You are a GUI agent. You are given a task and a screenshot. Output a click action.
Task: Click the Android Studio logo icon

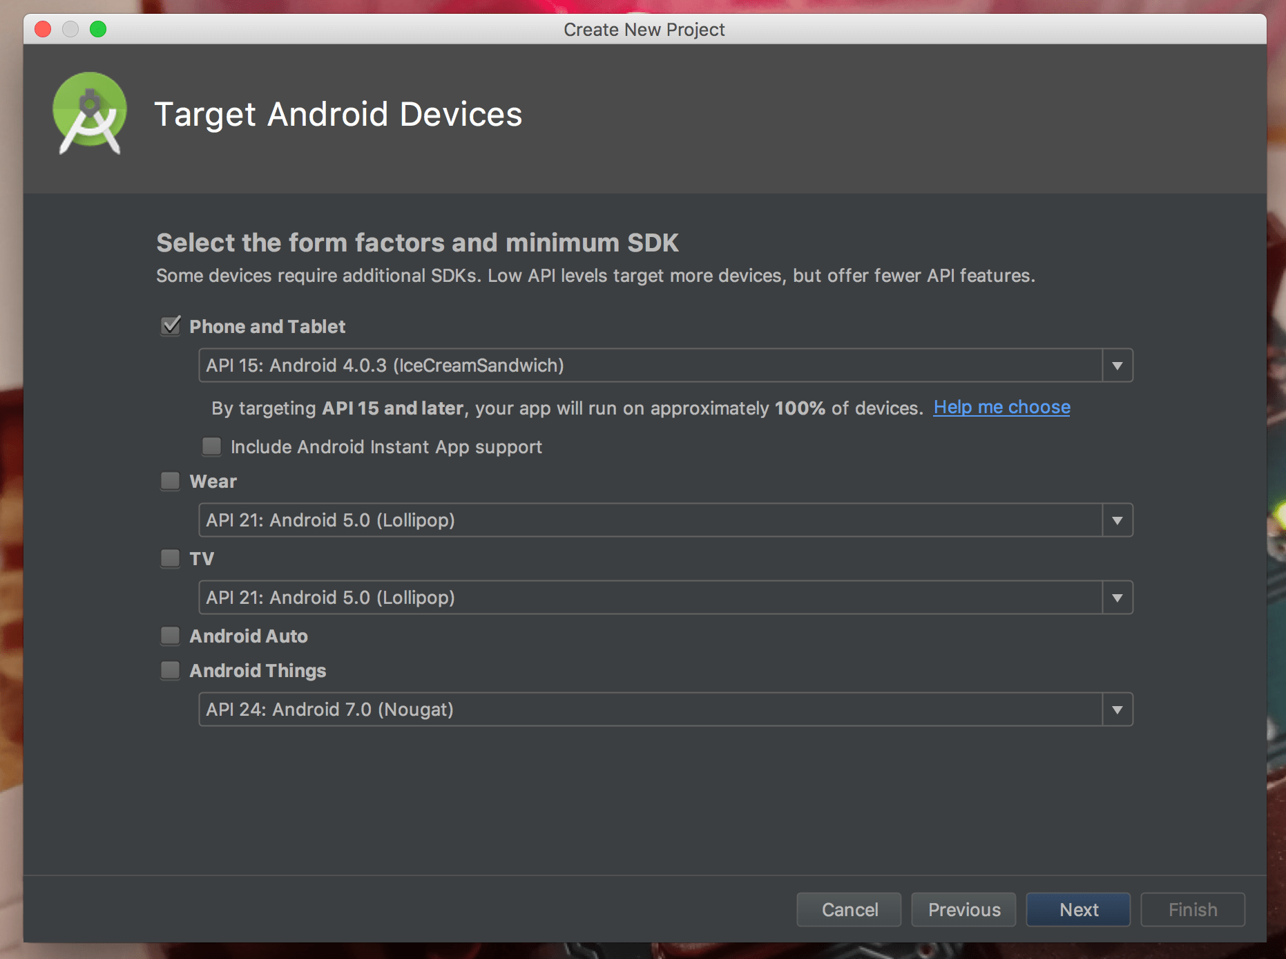pos(90,113)
